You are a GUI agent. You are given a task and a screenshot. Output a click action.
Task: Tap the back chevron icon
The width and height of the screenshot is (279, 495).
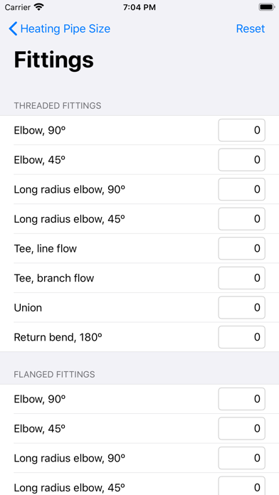pos(13,28)
